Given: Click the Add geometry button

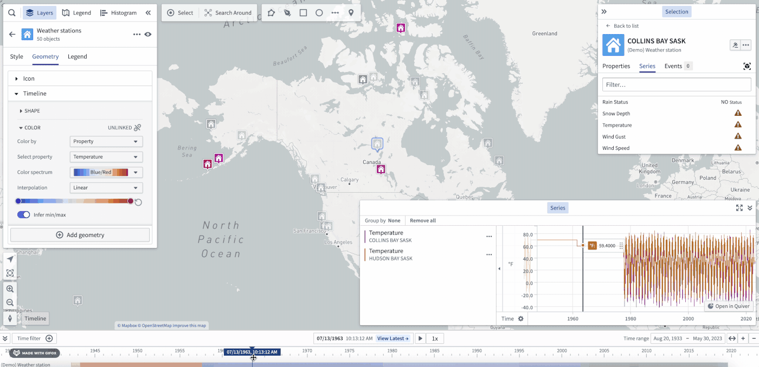Looking at the screenshot, I should [80, 235].
